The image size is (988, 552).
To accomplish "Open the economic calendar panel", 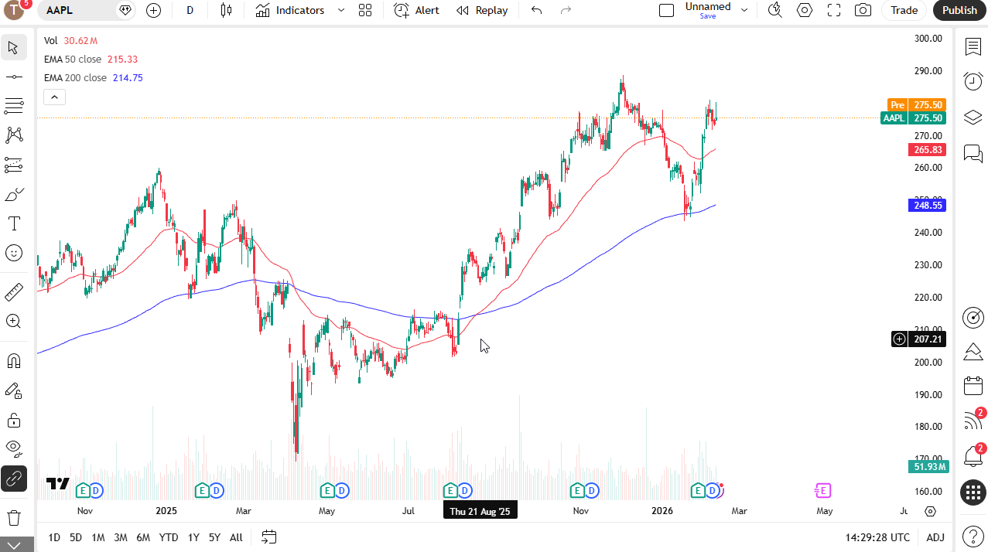I will [973, 386].
